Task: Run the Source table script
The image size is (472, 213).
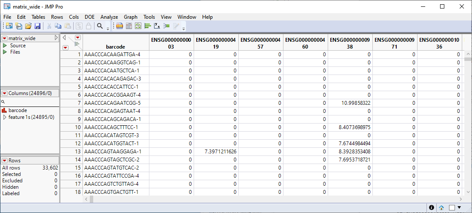Action: click(5, 46)
